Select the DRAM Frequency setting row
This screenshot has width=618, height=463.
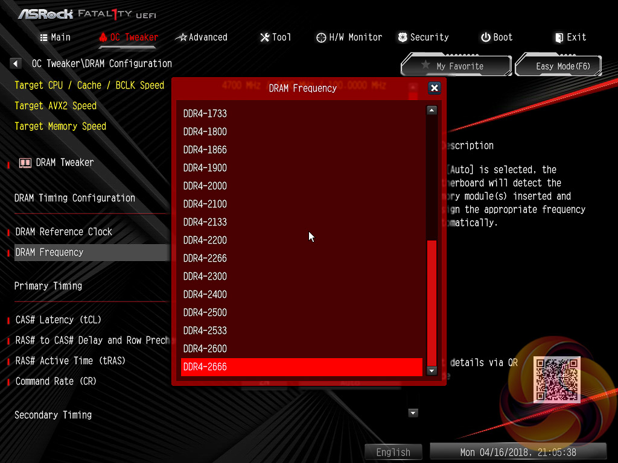(x=92, y=253)
